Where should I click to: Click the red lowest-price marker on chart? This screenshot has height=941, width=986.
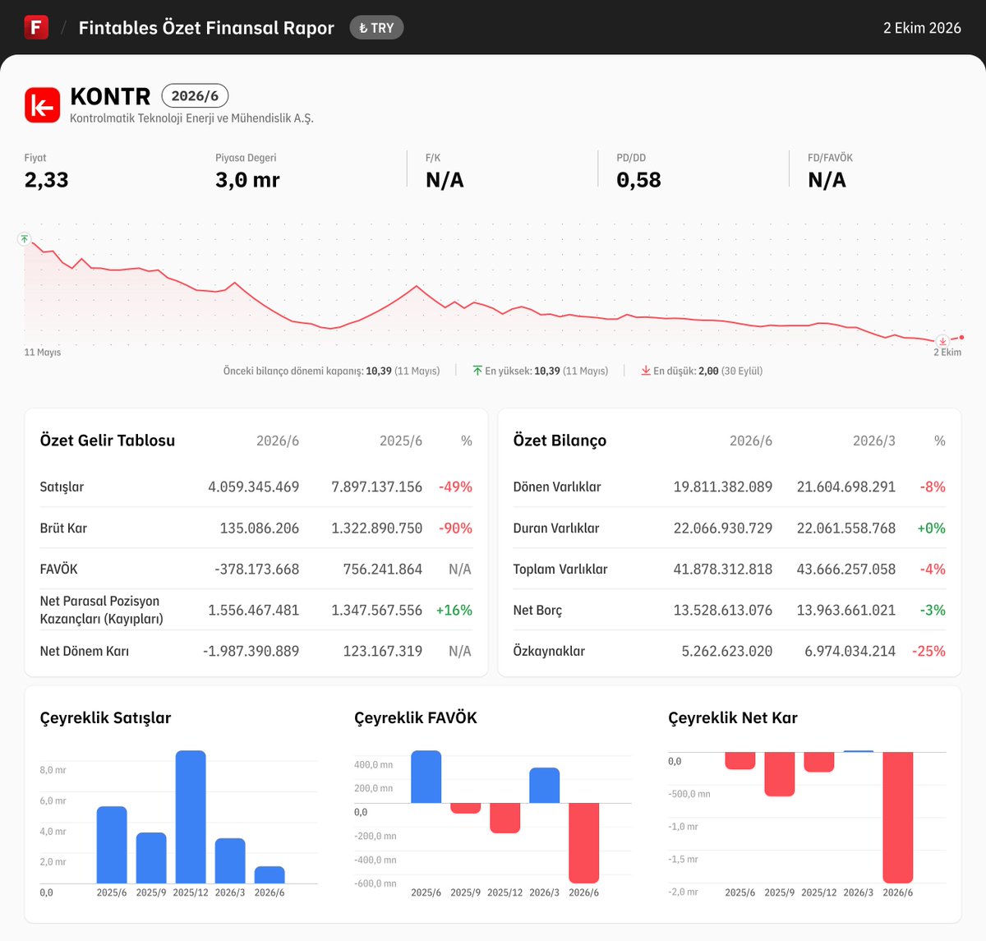943,340
